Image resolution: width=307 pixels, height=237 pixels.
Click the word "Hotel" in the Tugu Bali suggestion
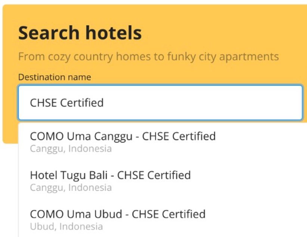pos(42,176)
